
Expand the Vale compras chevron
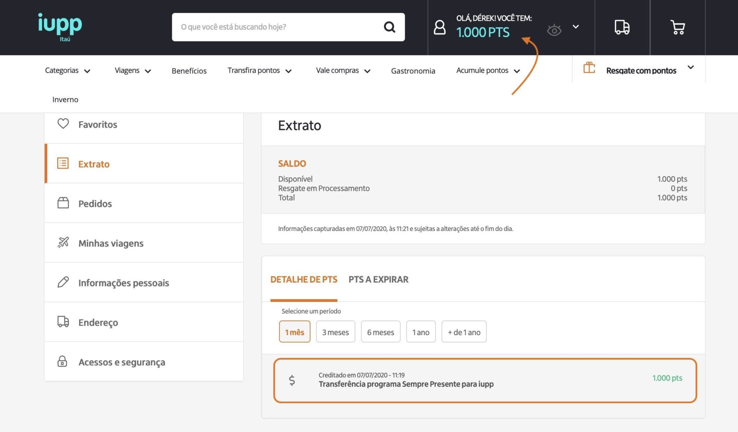(367, 71)
